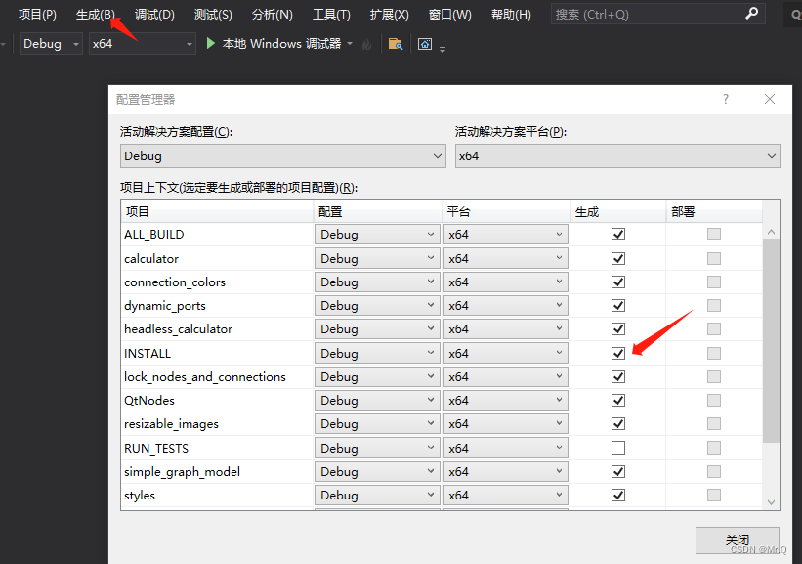Toggle build checkbox for ALL_BUILD
The width and height of the screenshot is (802, 564).
(618, 235)
